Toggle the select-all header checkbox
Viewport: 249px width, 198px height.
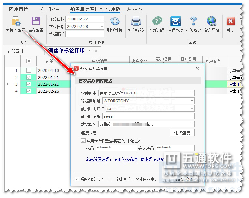(x=29, y=61)
